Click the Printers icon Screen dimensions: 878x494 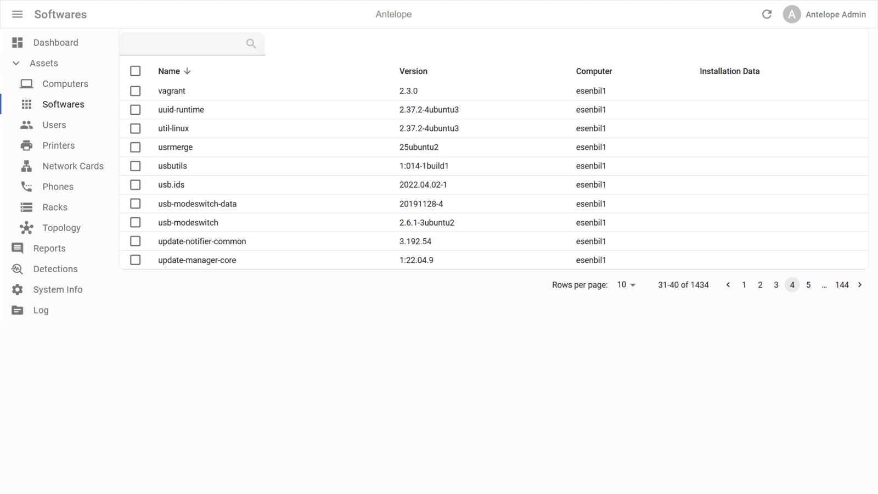click(x=26, y=145)
